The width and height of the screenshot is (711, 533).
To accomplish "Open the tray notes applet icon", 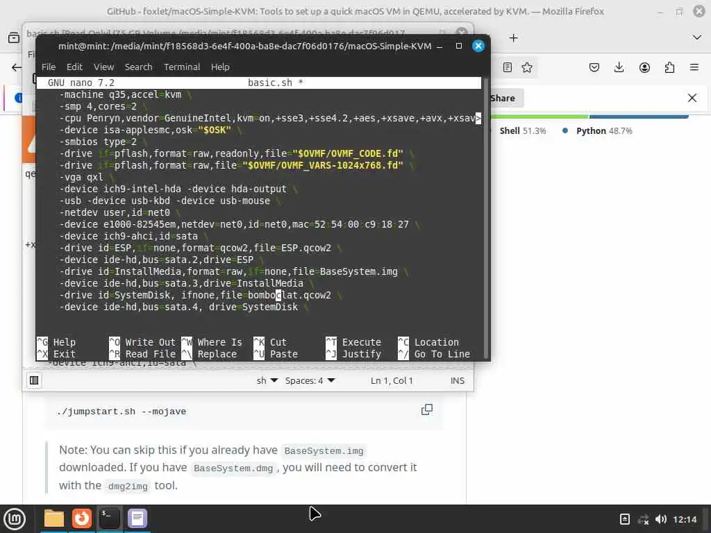I will [624, 519].
